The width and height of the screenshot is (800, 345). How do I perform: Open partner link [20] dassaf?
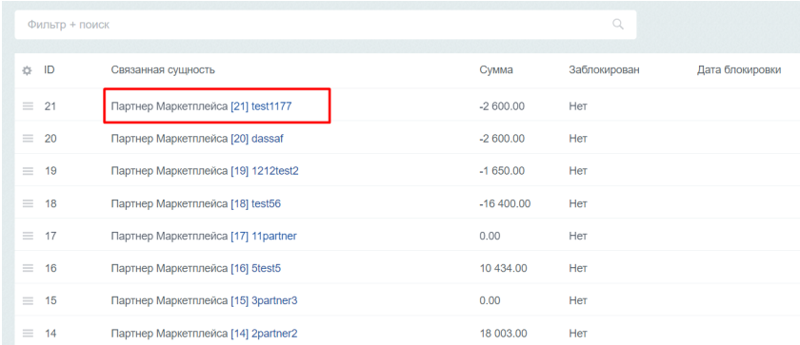256,139
